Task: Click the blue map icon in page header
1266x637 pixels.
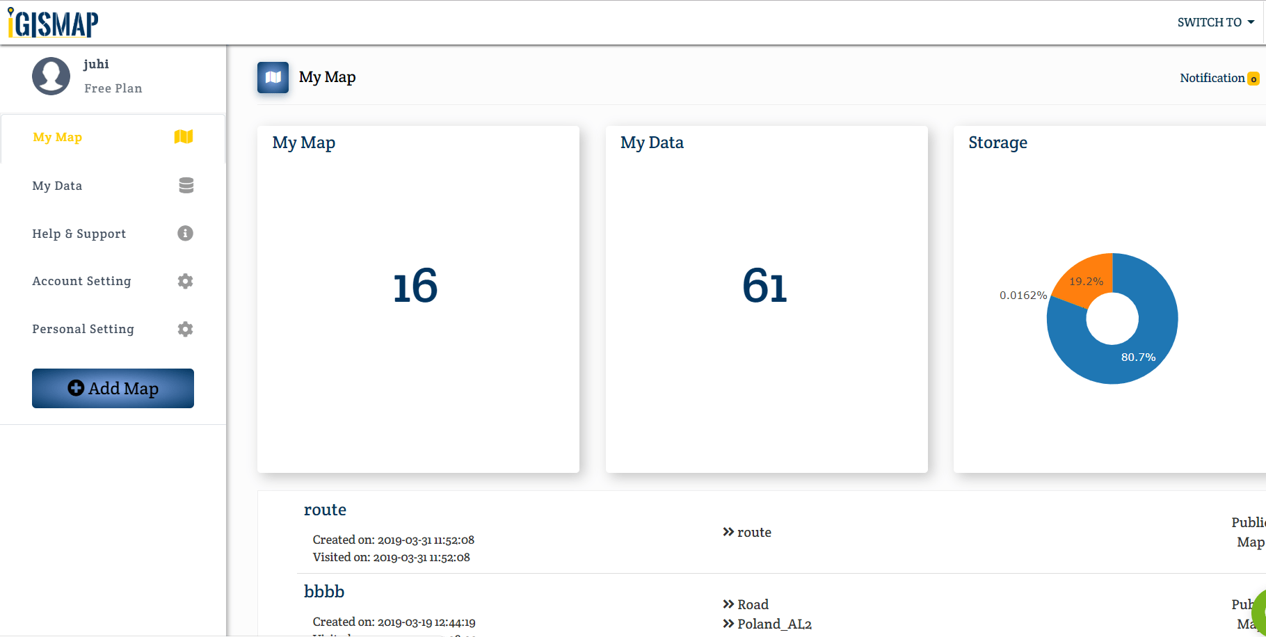Action: point(273,77)
